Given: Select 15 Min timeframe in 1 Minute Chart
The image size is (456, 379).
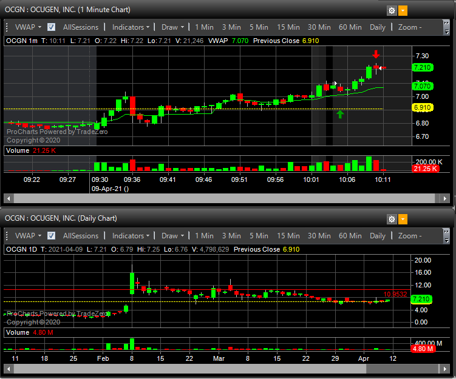Looking at the screenshot, I should (x=288, y=27).
